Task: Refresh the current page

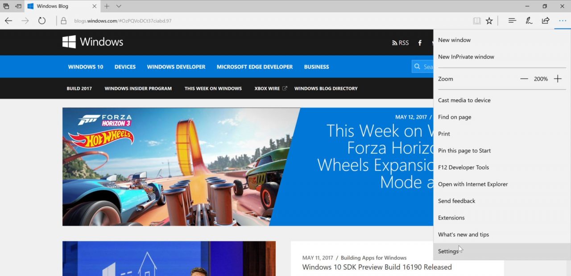Action: pyautogui.click(x=42, y=20)
